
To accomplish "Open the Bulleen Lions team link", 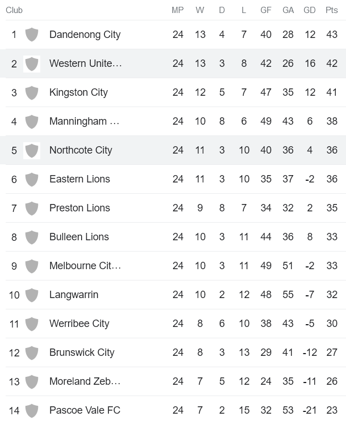I will click(x=79, y=237).
